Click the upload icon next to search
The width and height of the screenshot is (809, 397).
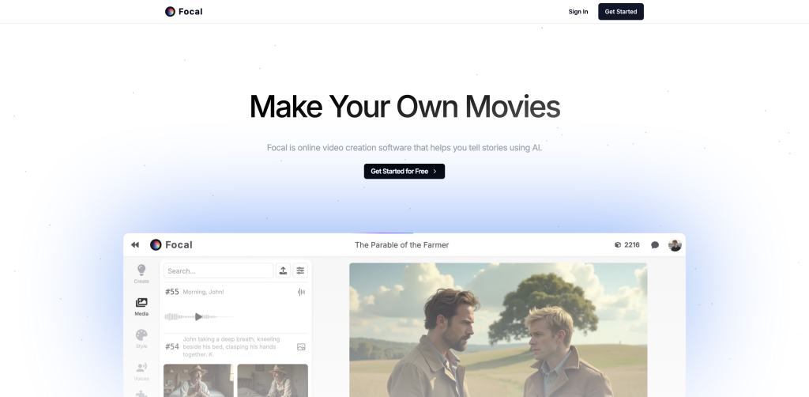(284, 270)
